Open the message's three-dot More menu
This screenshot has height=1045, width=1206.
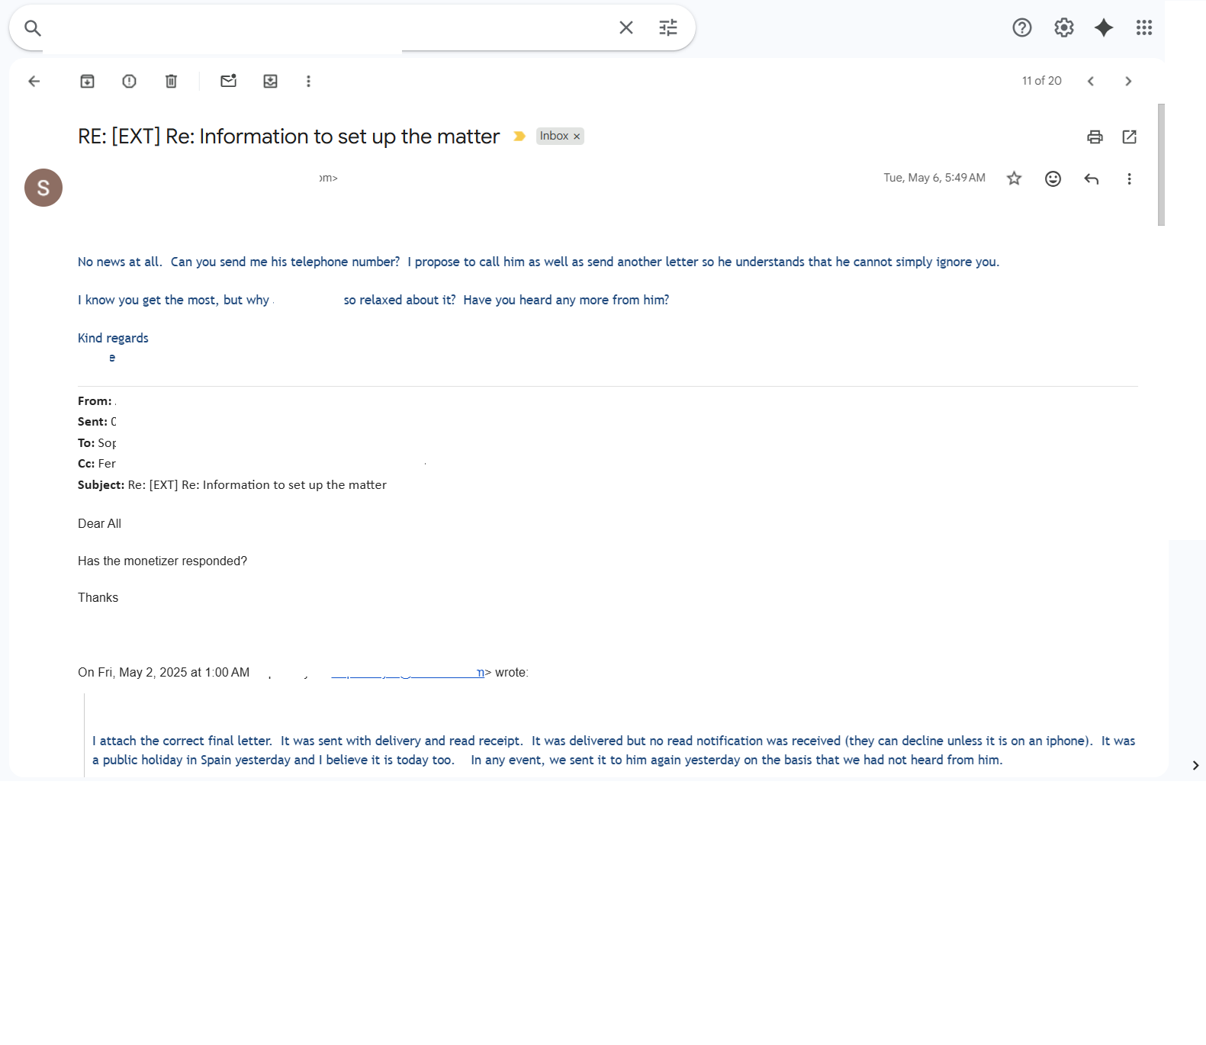(1129, 178)
